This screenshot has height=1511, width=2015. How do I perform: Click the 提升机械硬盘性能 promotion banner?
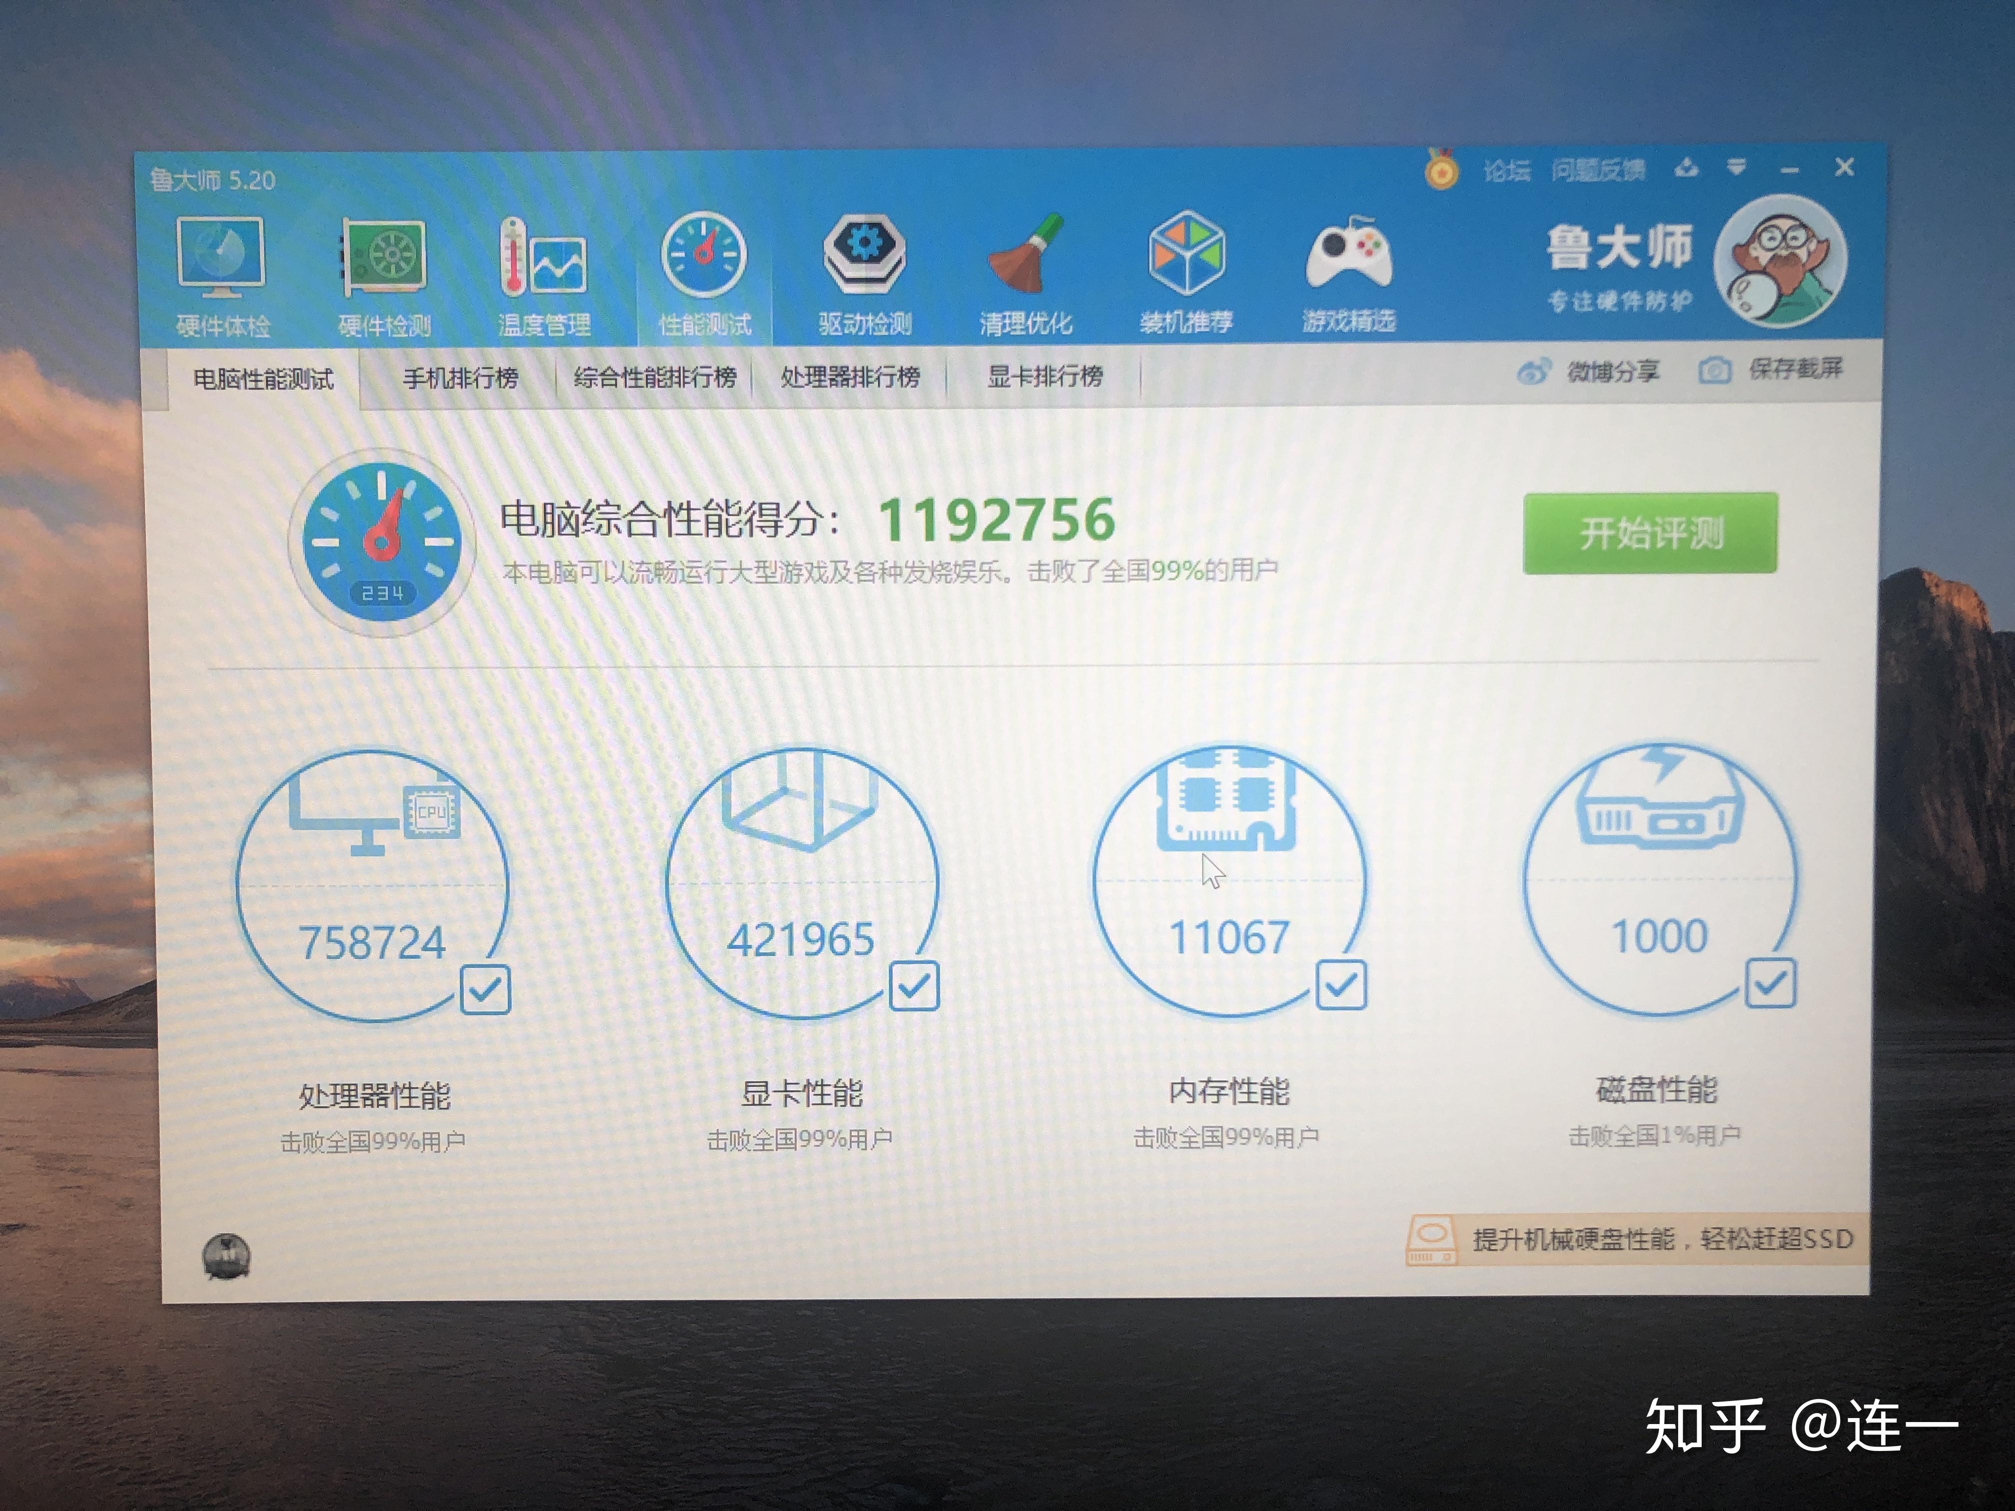pyautogui.click(x=1637, y=1240)
